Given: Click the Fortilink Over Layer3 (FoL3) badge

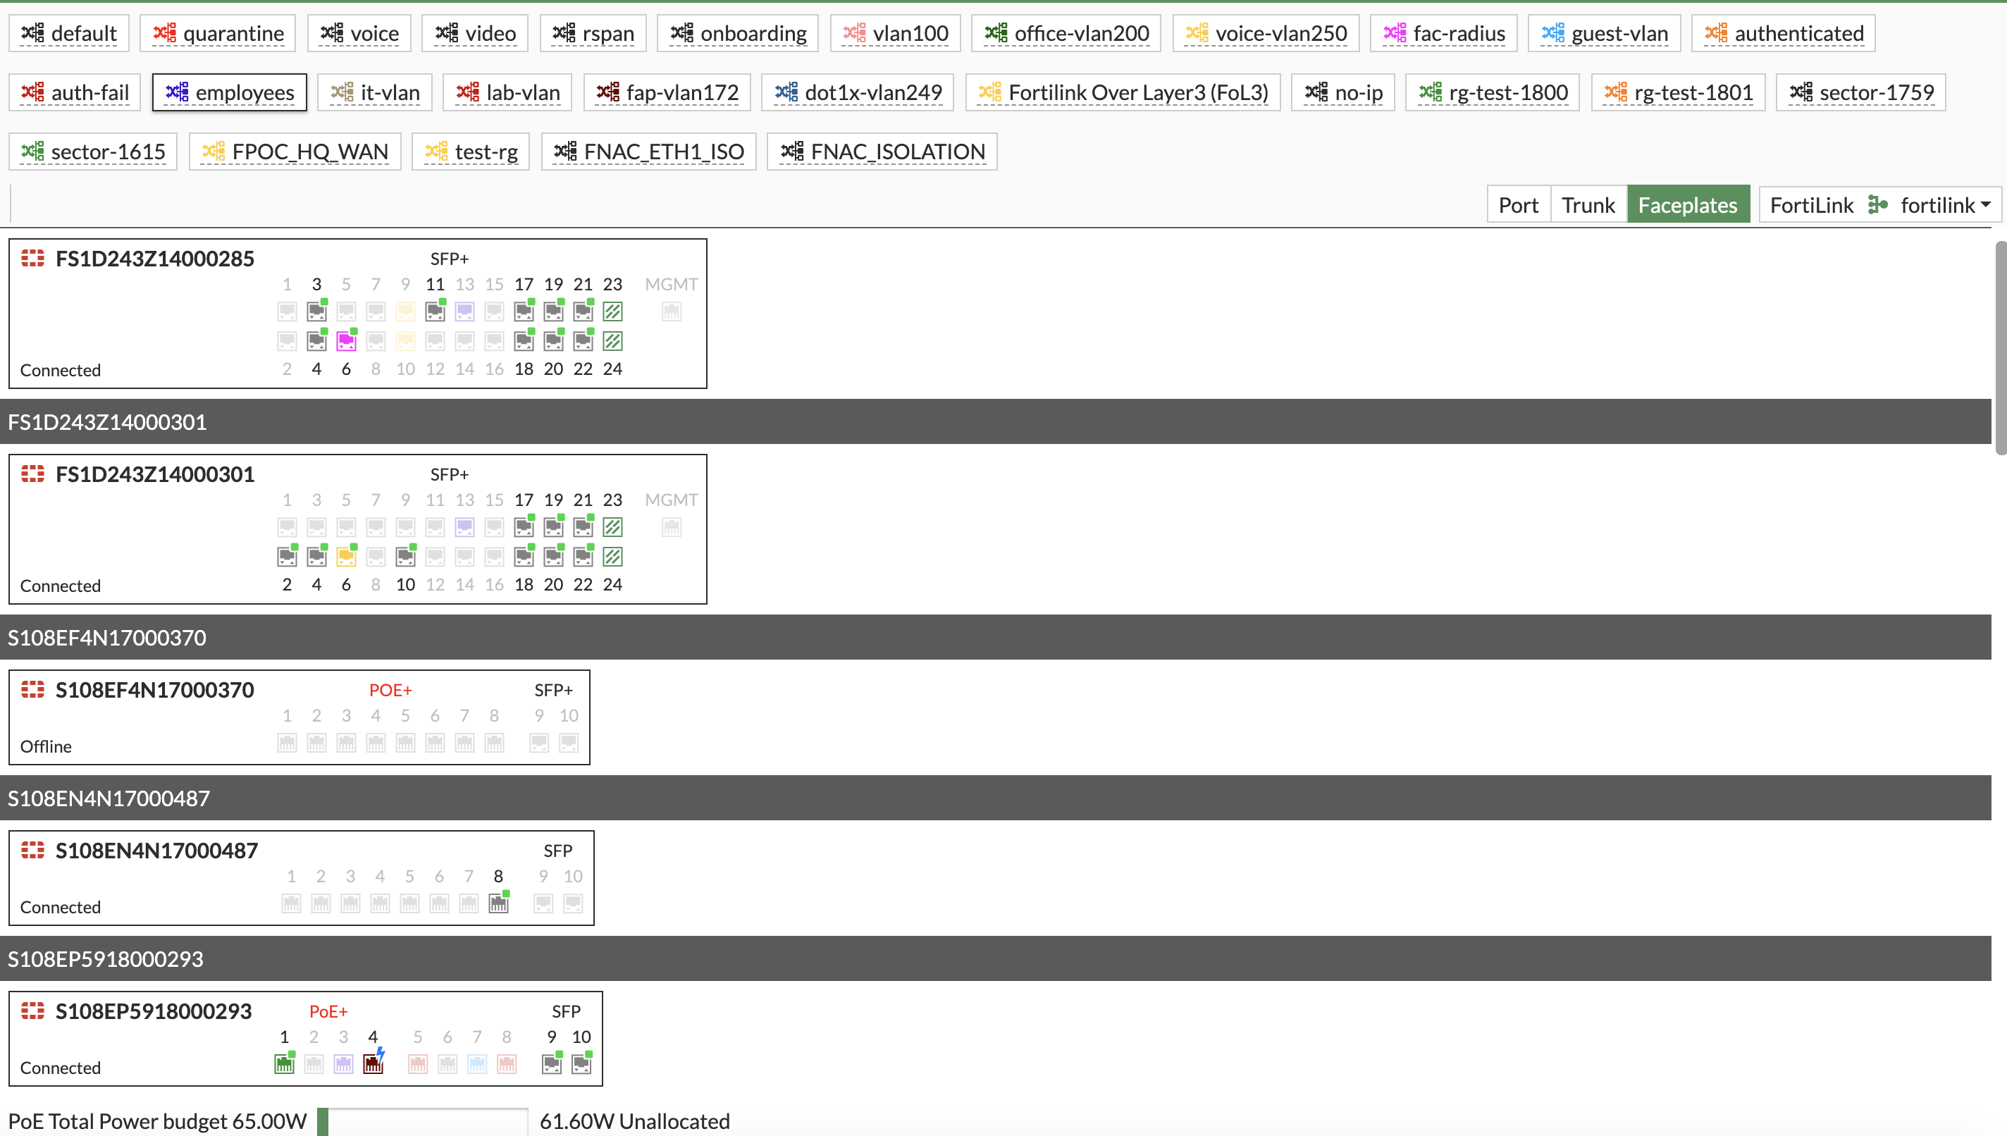Looking at the screenshot, I should (1122, 92).
